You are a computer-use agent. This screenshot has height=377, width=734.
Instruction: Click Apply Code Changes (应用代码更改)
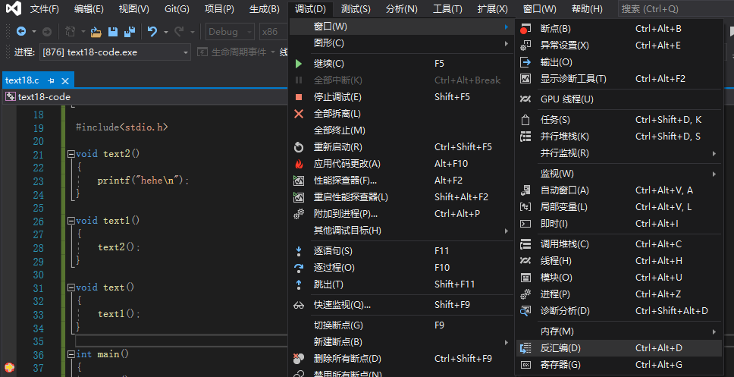400,164
